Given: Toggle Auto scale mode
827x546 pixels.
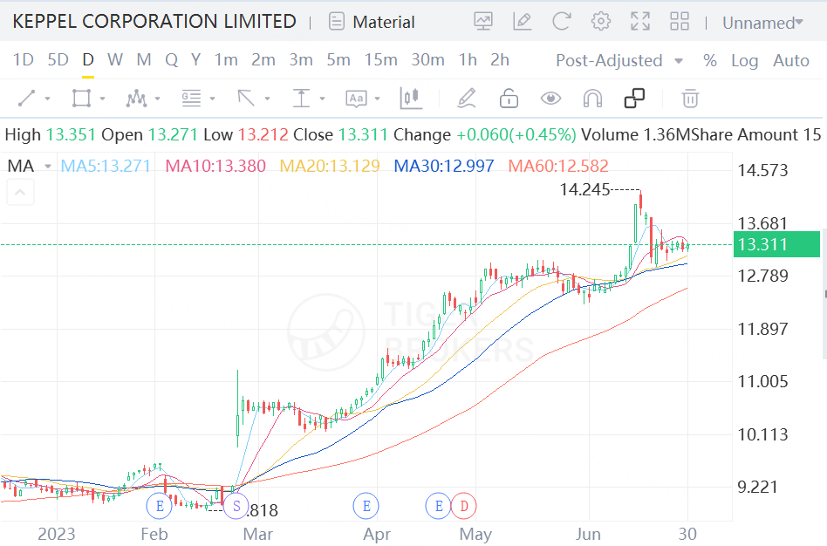Looking at the screenshot, I should pos(791,61).
